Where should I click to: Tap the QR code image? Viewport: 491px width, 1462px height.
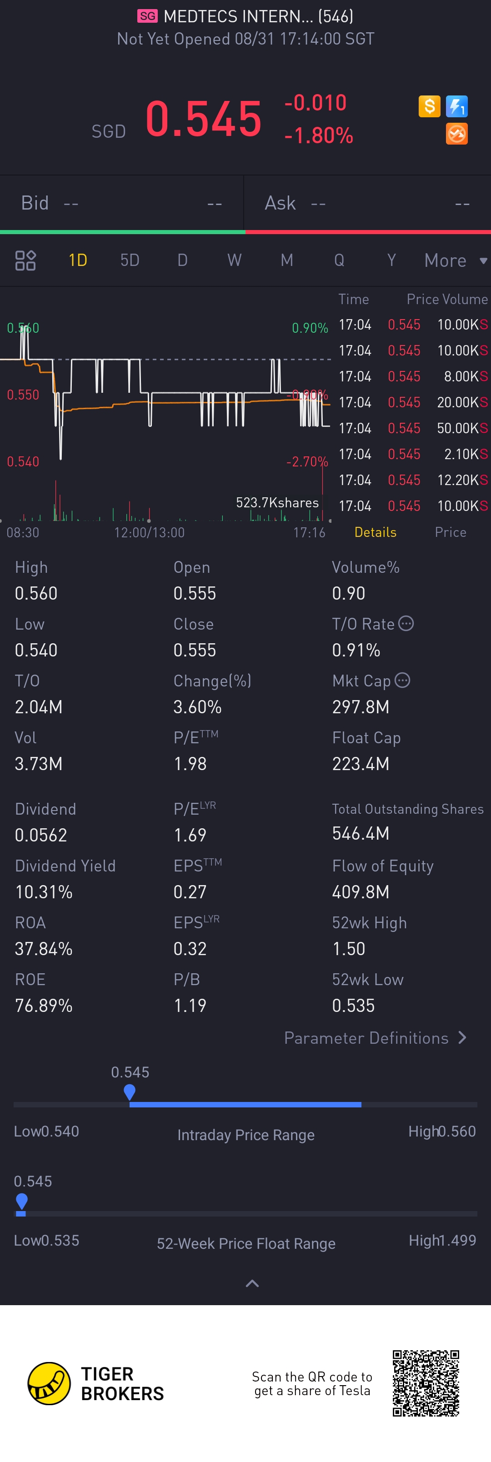pos(426,1383)
